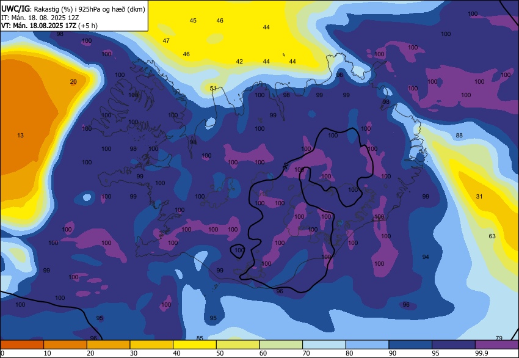
Task: Click the 'VT: Mán. 18.08.2025 17Z (+5 h)' line
Action: (x=49, y=26)
